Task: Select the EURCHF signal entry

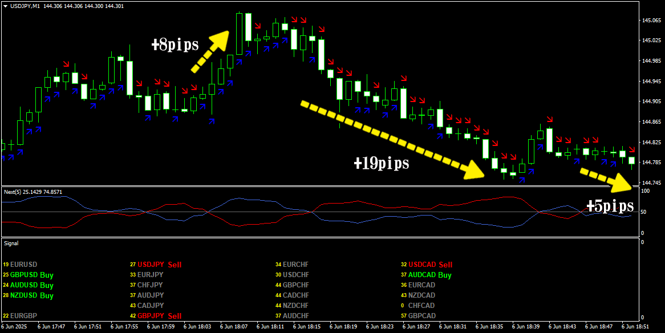Action: (x=292, y=265)
